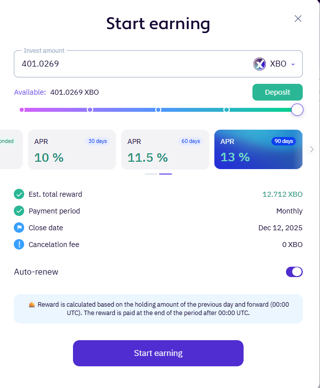Show next APR plans with right arrow

tap(312, 149)
